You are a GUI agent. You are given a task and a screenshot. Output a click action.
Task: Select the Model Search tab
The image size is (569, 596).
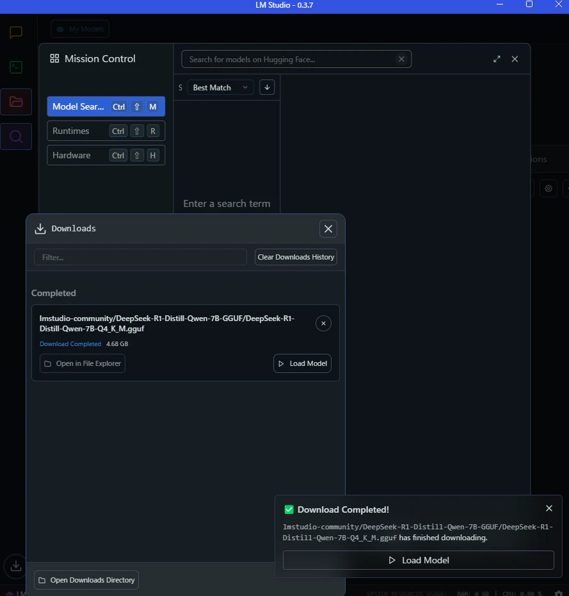pos(106,107)
